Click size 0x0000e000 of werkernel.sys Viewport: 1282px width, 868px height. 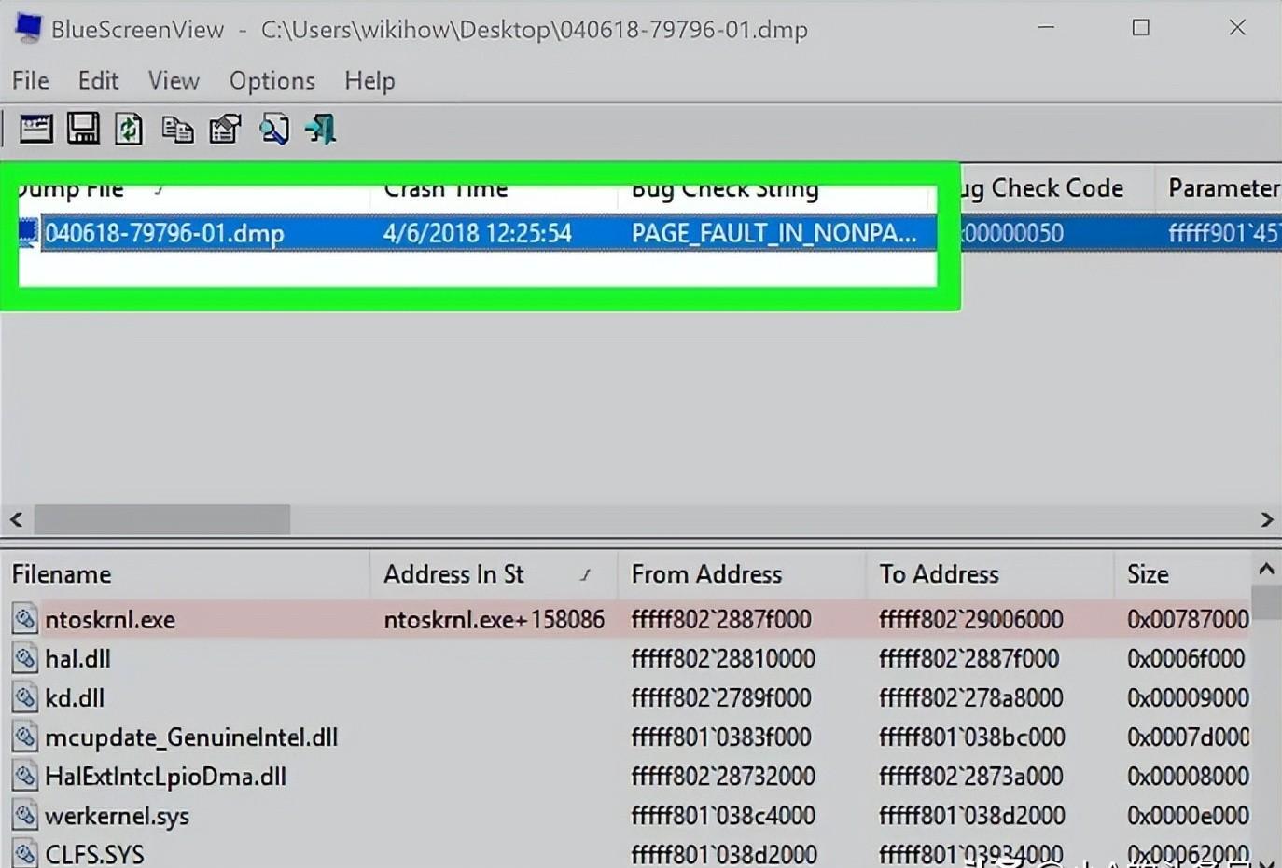pyautogui.click(x=1187, y=815)
